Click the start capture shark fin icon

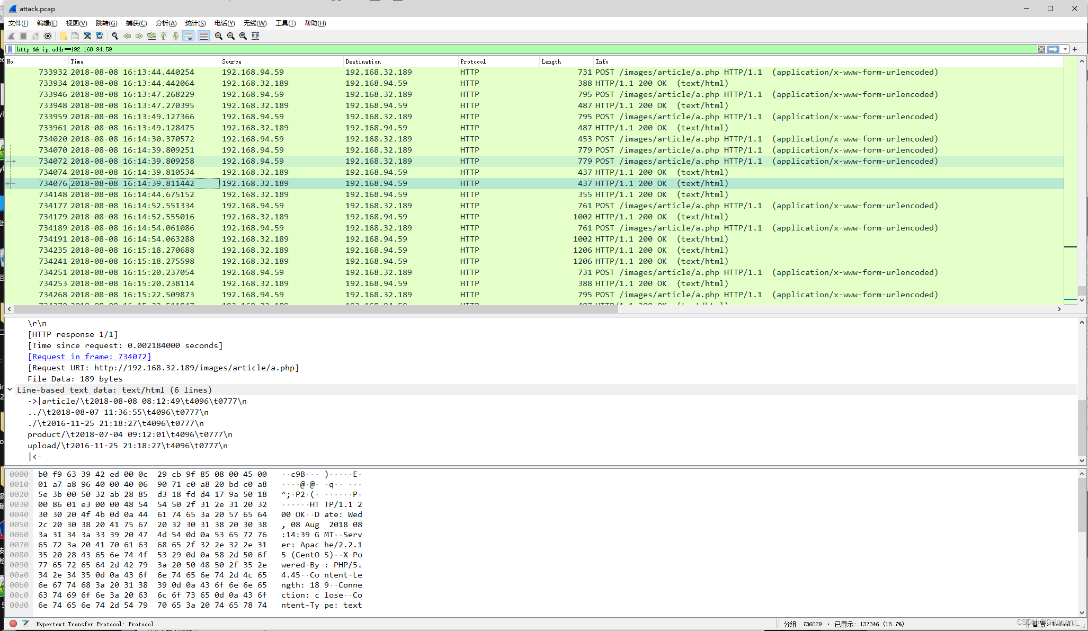11,36
